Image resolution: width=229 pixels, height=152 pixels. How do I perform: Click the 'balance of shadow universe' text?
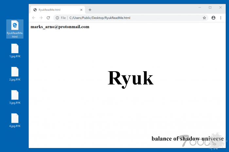pyautogui.click(x=188, y=139)
